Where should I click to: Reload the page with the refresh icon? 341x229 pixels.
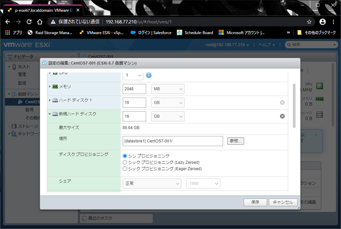29,22
